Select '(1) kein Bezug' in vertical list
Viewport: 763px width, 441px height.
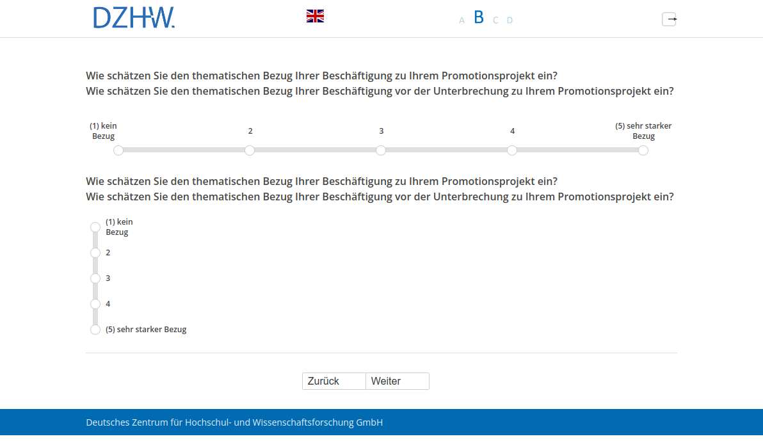[95, 227]
